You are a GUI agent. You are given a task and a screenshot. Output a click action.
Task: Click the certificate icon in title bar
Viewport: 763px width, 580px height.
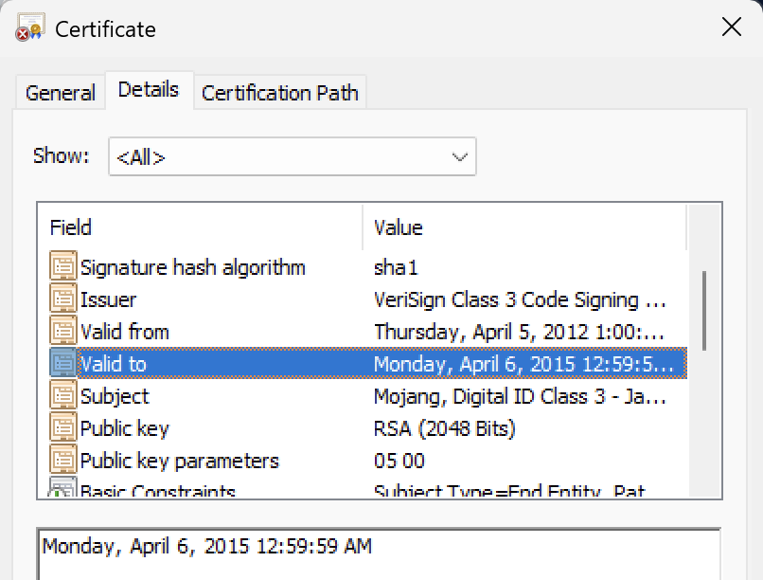click(x=29, y=27)
